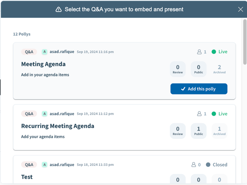The image size is (247, 185).
Task: Click green Live dot on Recurring Meeting Agenda
Action: [214, 114]
